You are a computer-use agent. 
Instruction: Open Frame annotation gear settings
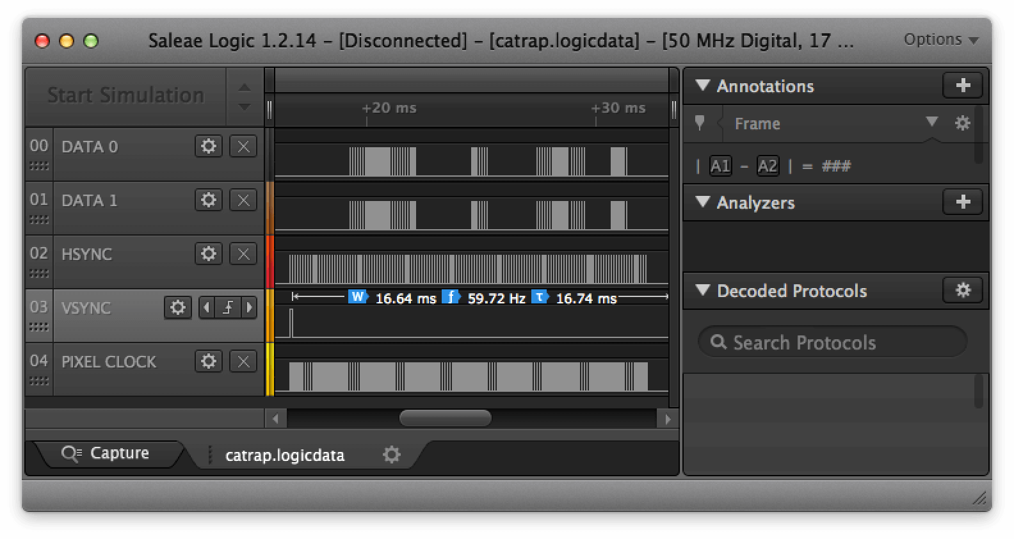click(962, 123)
